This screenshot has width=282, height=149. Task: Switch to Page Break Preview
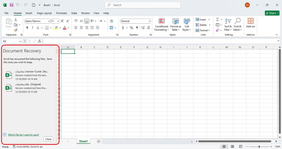point(241,146)
